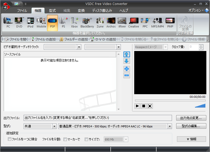The height and width of the screenshot is (152, 210).
Task: Stop the preview playback
Action: point(144,106)
